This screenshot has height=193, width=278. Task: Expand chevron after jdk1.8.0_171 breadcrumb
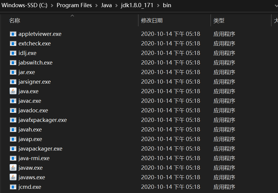click(x=158, y=5)
